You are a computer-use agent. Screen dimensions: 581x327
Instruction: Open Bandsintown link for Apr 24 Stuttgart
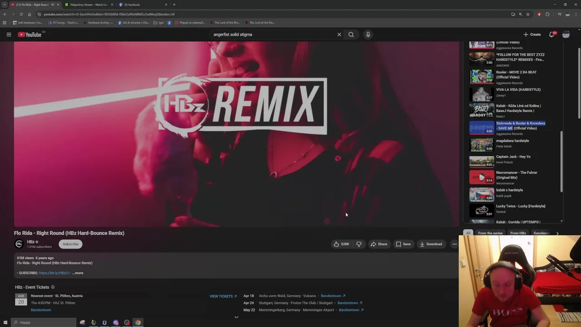(350, 303)
